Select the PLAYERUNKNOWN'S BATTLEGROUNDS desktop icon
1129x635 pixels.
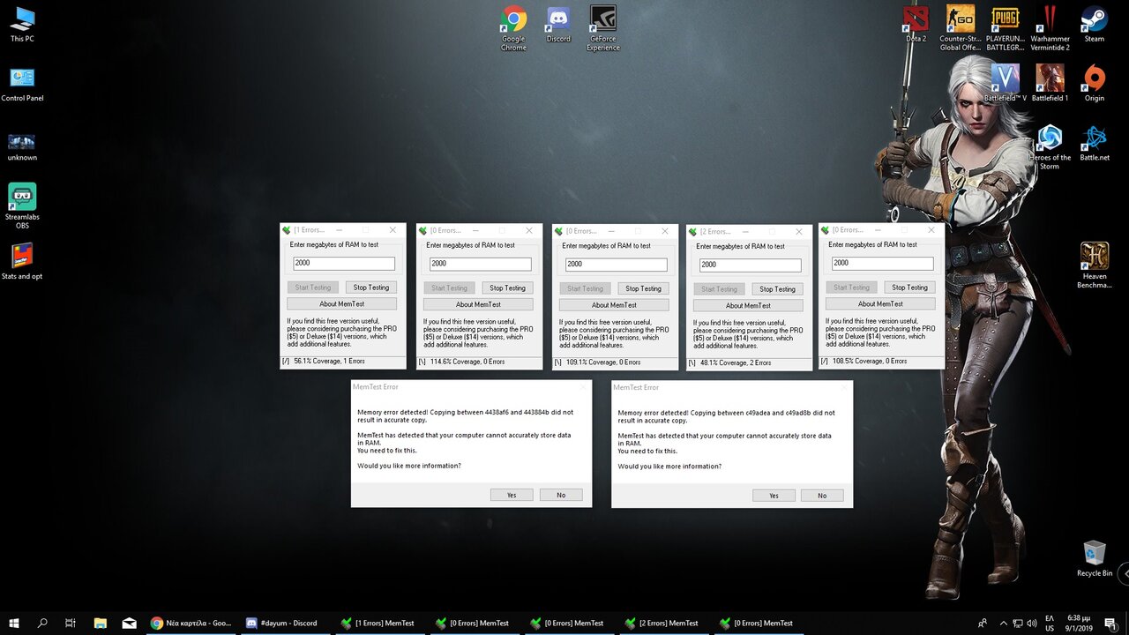[1006, 27]
